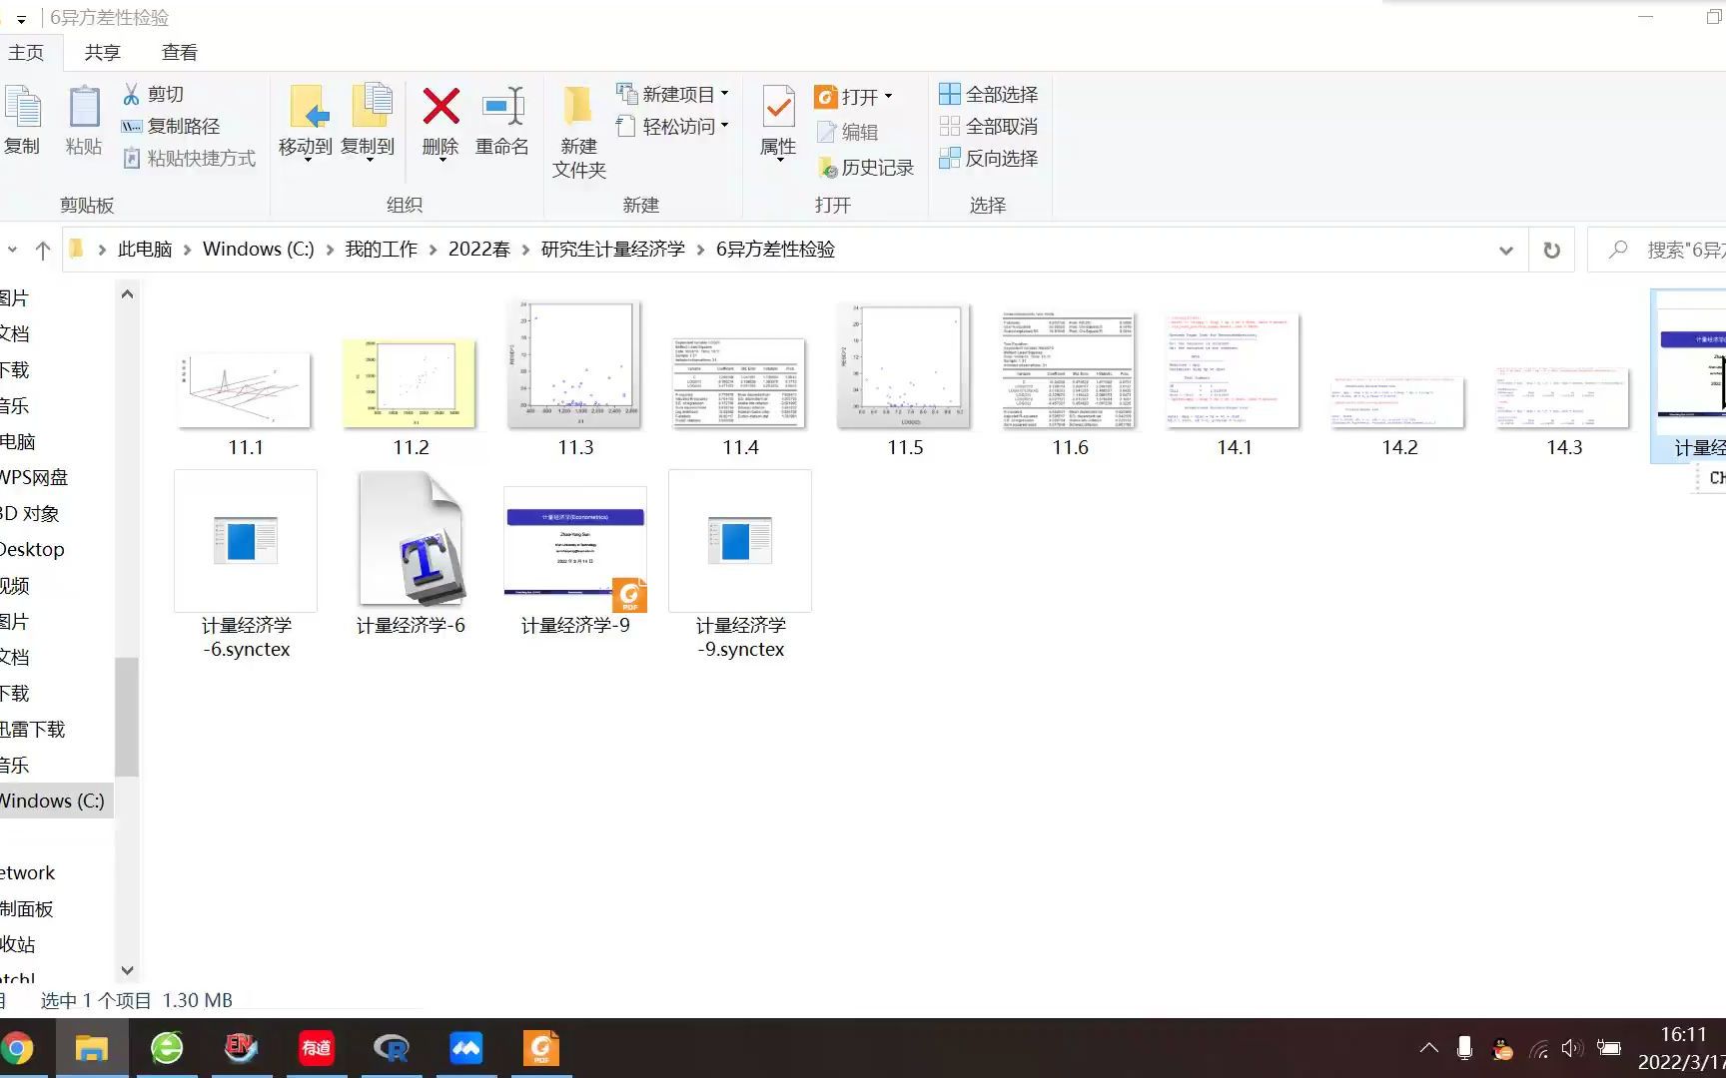Click the red Delete (删除) icon
This screenshot has height=1078, width=1726.
pyautogui.click(x=440, y=106)
